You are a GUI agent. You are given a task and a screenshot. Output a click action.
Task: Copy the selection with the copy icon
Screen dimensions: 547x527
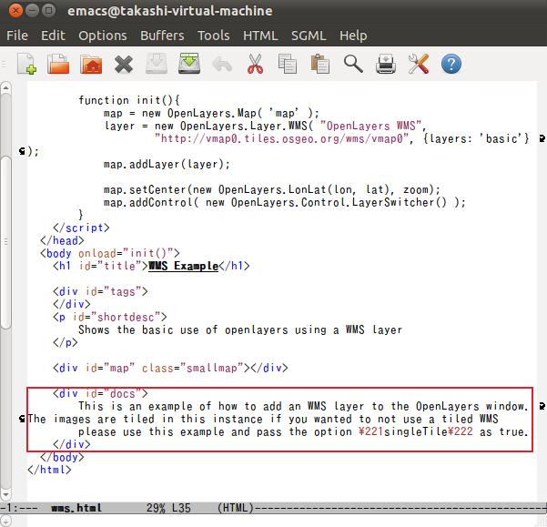[288, 64]
